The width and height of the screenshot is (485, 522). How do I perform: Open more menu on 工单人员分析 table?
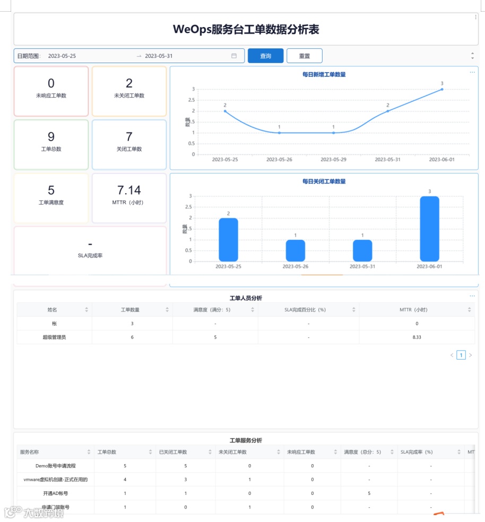pos(472,296)
